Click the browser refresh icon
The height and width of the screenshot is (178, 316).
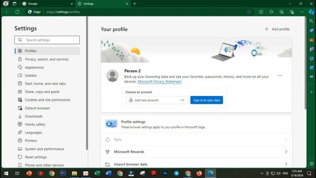coord(17,12)
